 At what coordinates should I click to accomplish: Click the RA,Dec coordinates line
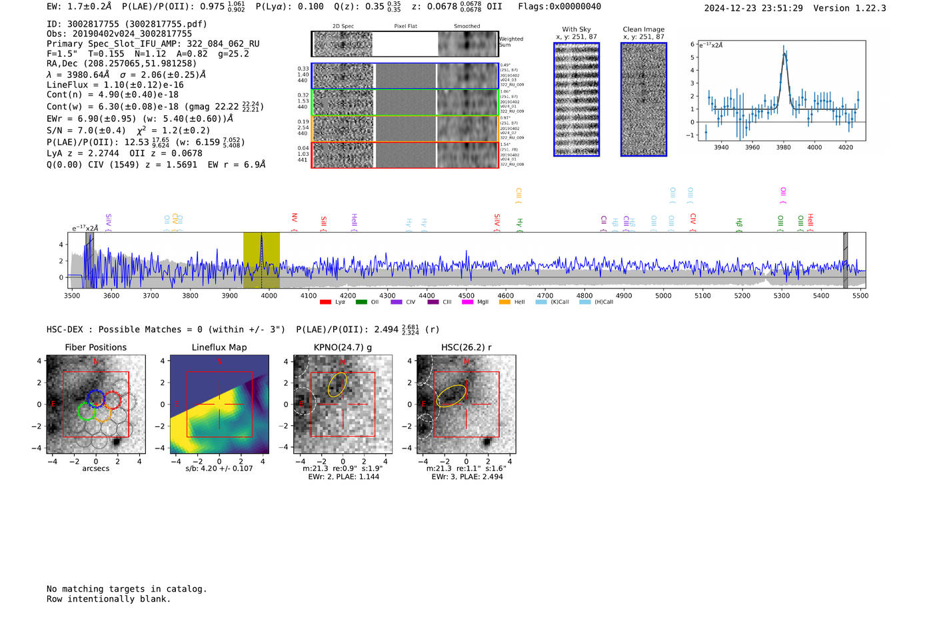tap(121, 63)
